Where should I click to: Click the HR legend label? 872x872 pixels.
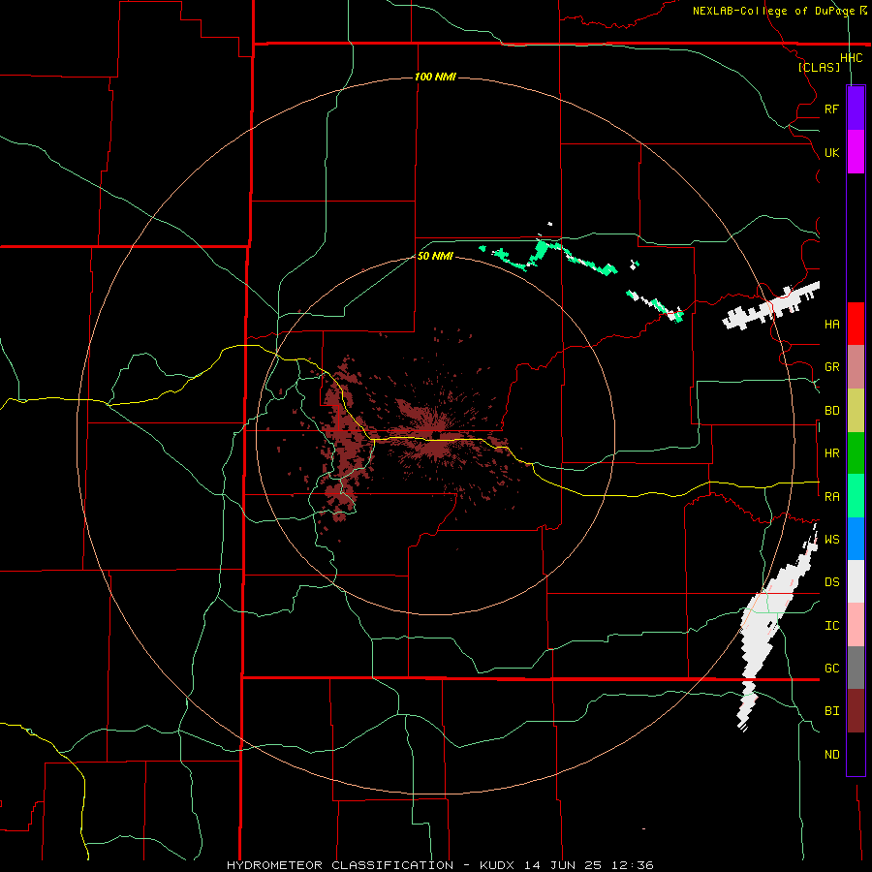tap(831, 453)
